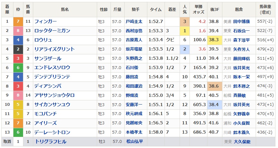Select jockey link 松山弘平
This screenshot has width=278, height=148.
coord(134,142)
